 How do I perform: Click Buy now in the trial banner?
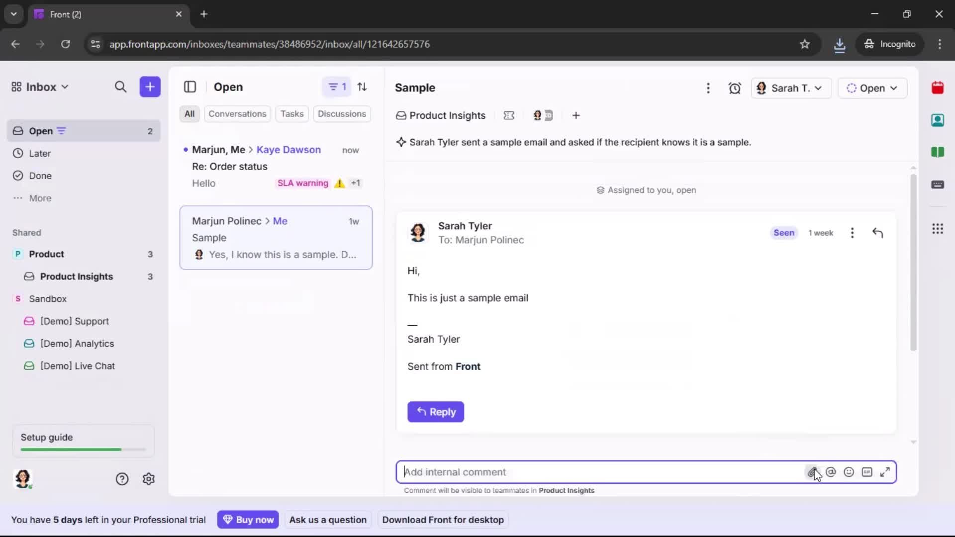[x=248, y=519]
